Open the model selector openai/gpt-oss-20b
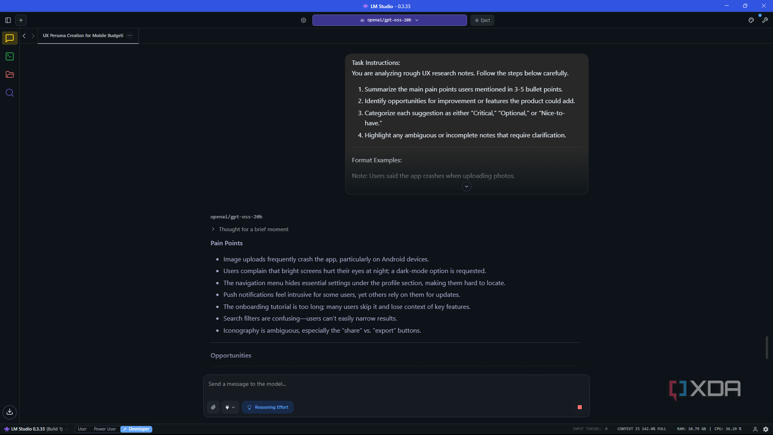Viewport: 773px width, 435px height. (390, 20)
